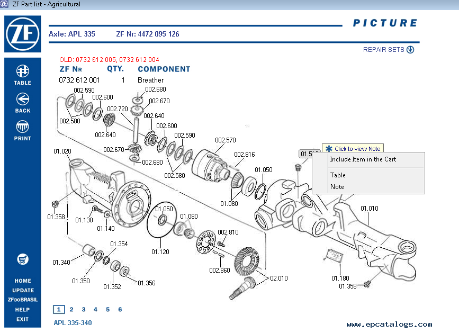The width and height of the screenshot is (459, 333).
Task: Open the www.epcatalogs.com link
Action: [x=390, y=322]
